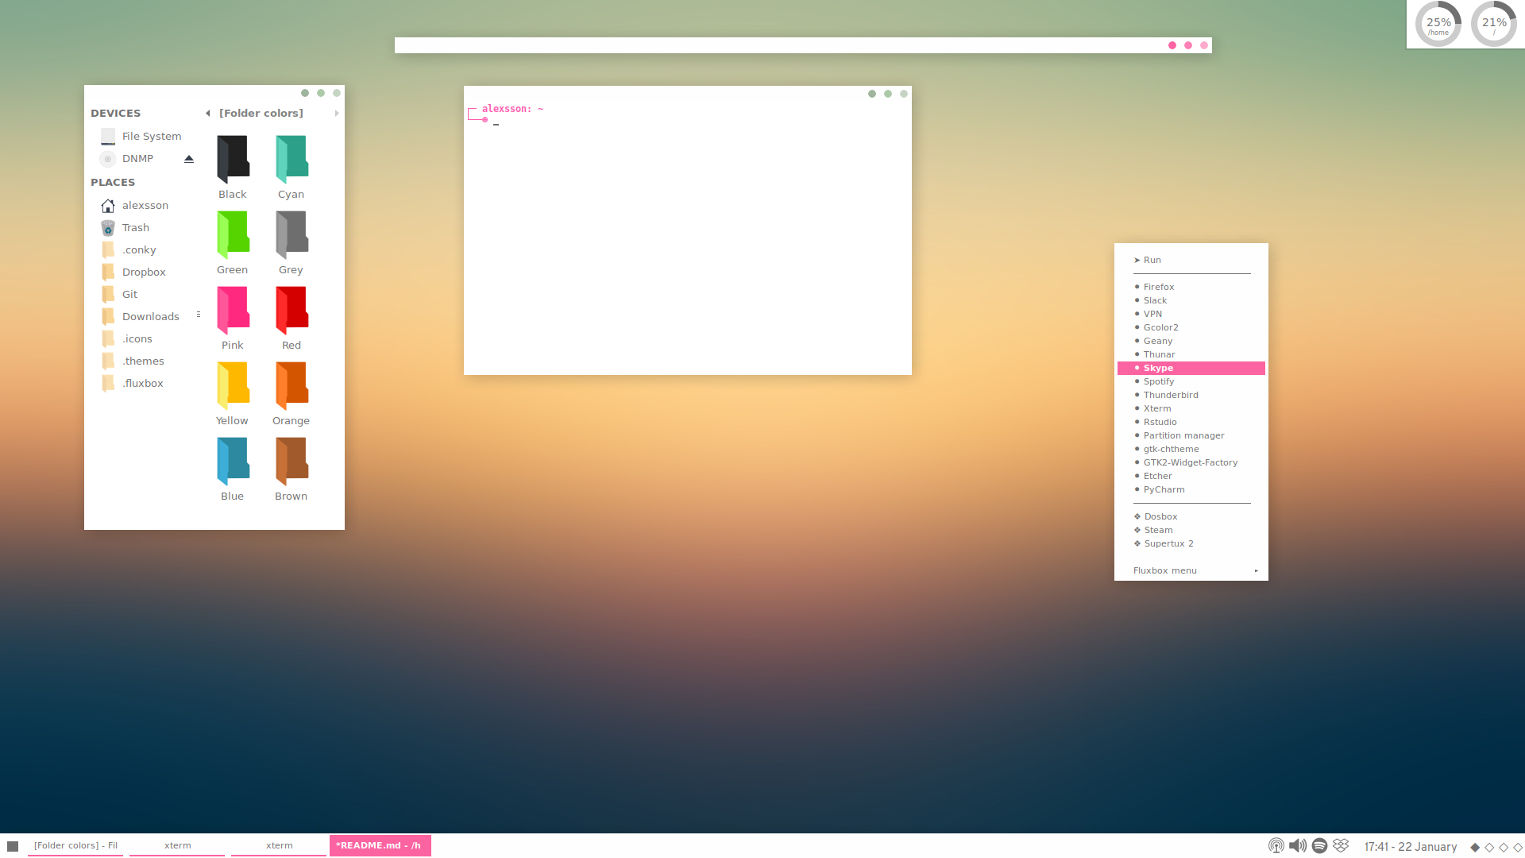Click the back arrow before Folder colors
Image resolution: width=1525 pixels, height=858 pixels.
tap(208, 114)
